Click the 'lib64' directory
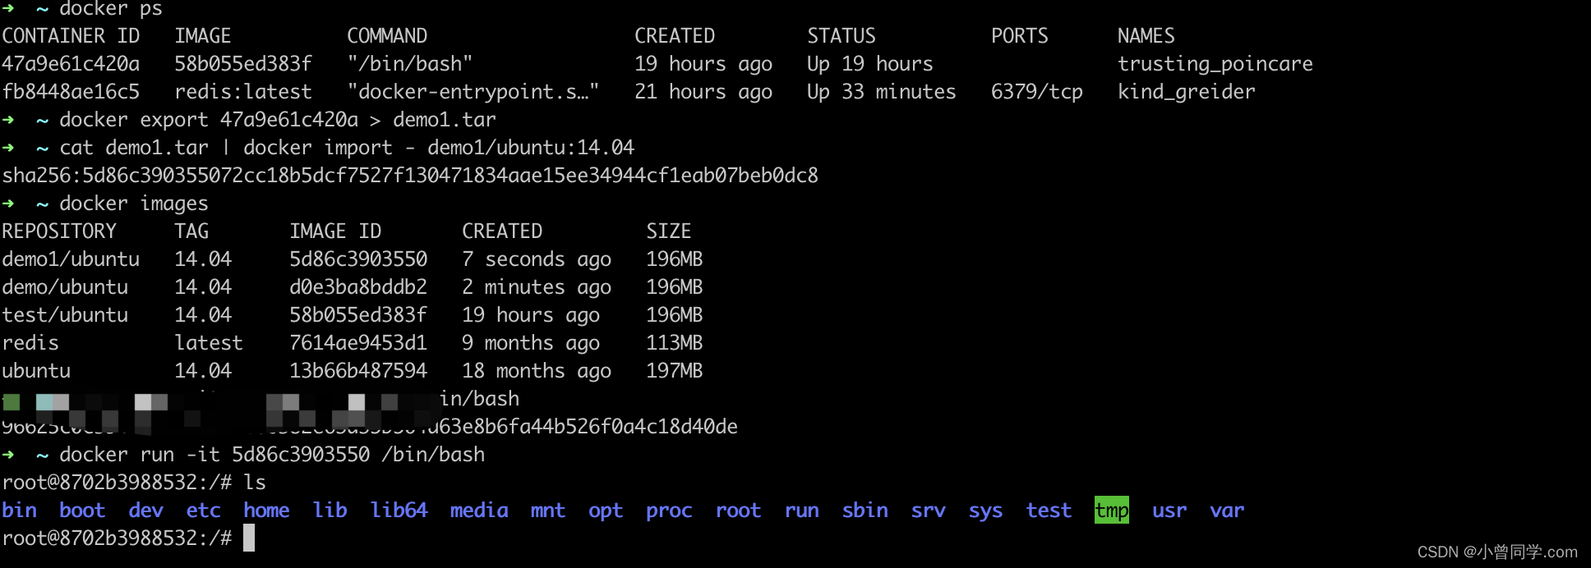The height and width of the screenshot is (568, 1591). pos(399,511)
